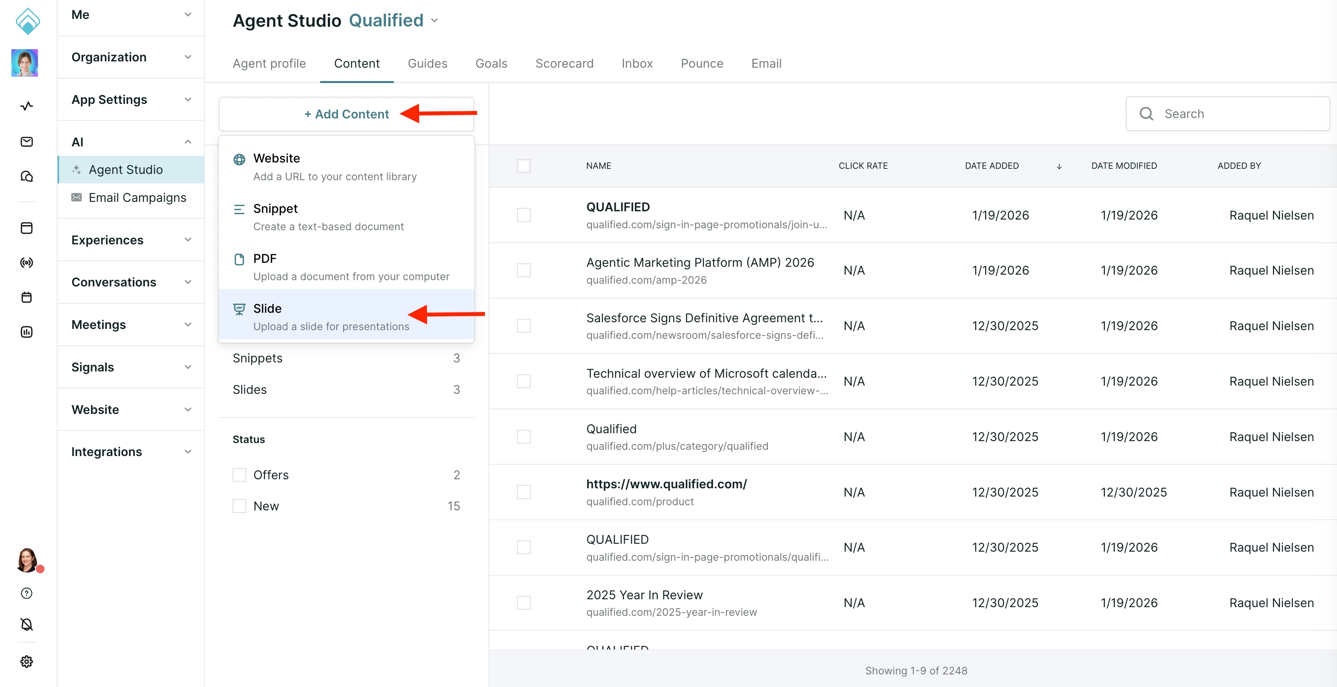Viewport: 1337px width, 687px height.
Task: Expand the App Settings section
Action: (131, 100)
